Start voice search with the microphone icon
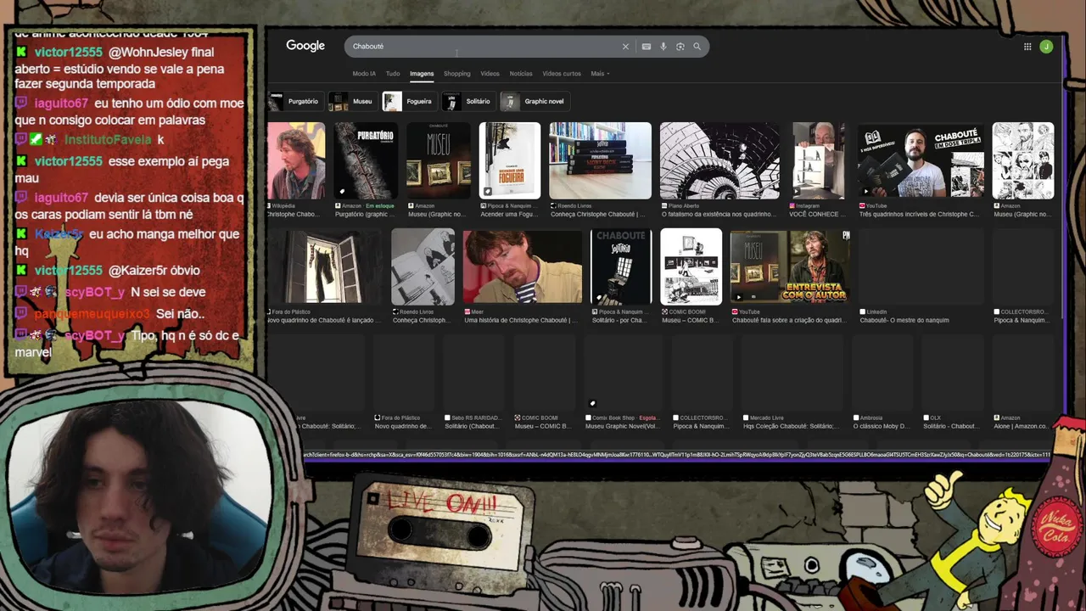 coord(663,47)
